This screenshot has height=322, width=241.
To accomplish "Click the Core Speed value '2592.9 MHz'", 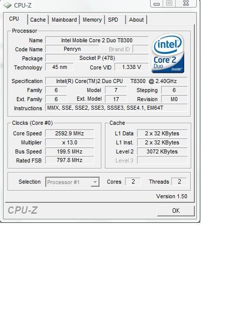I will point(69,133).
